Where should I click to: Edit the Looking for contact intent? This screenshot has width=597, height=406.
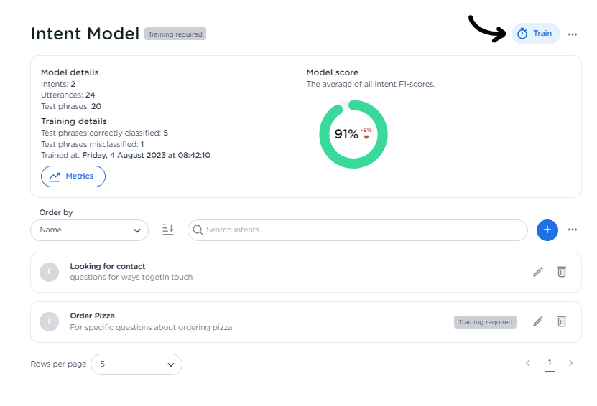pos(538,272)
